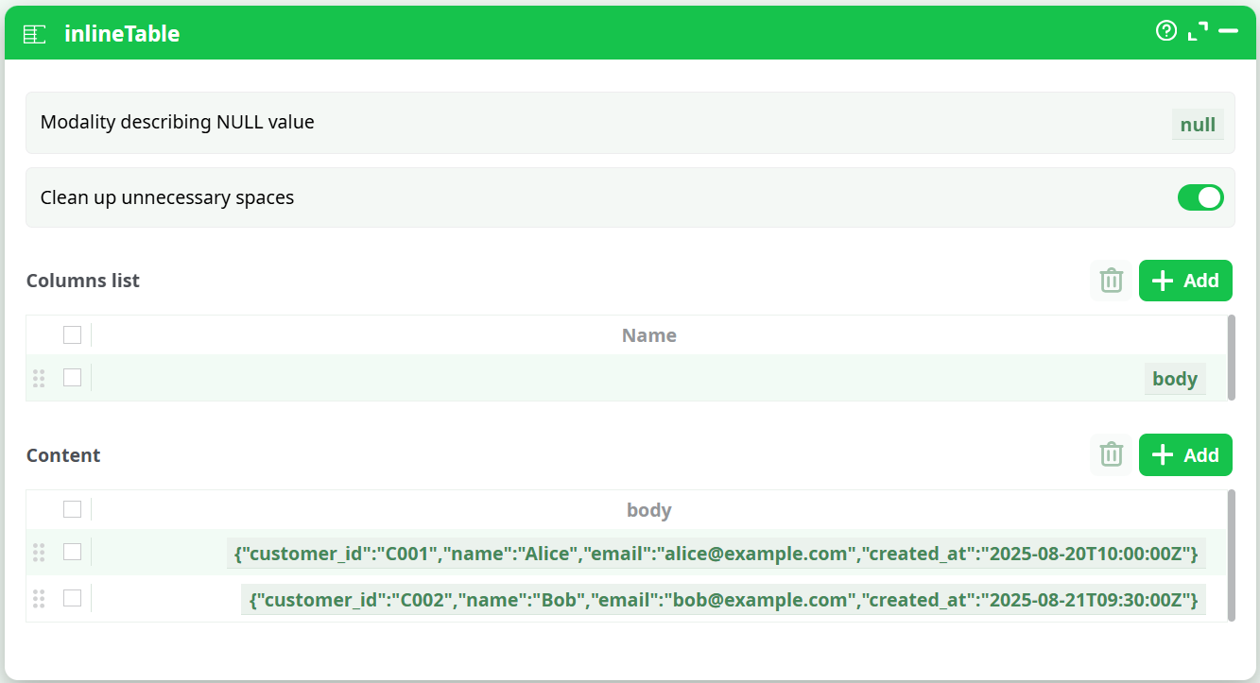Grab the drag handle of the body column row
1260x683 pixels.
[39, 378]
